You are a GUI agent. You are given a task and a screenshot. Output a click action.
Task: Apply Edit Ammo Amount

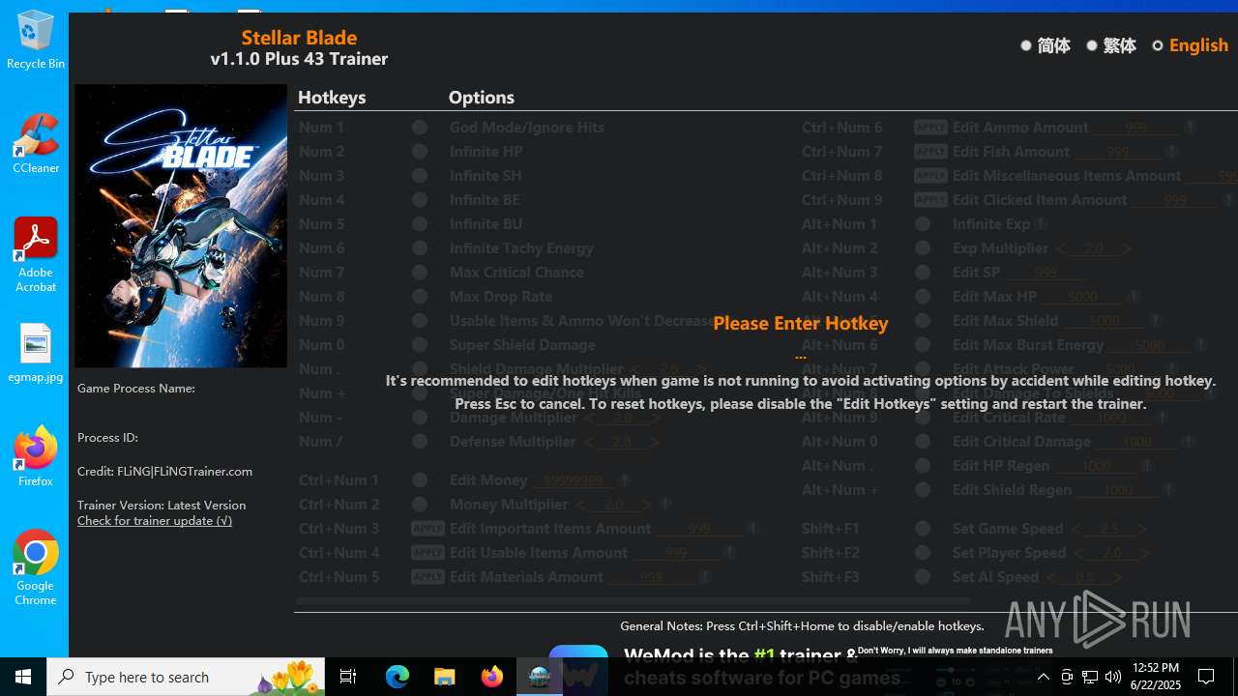[930, 128]
